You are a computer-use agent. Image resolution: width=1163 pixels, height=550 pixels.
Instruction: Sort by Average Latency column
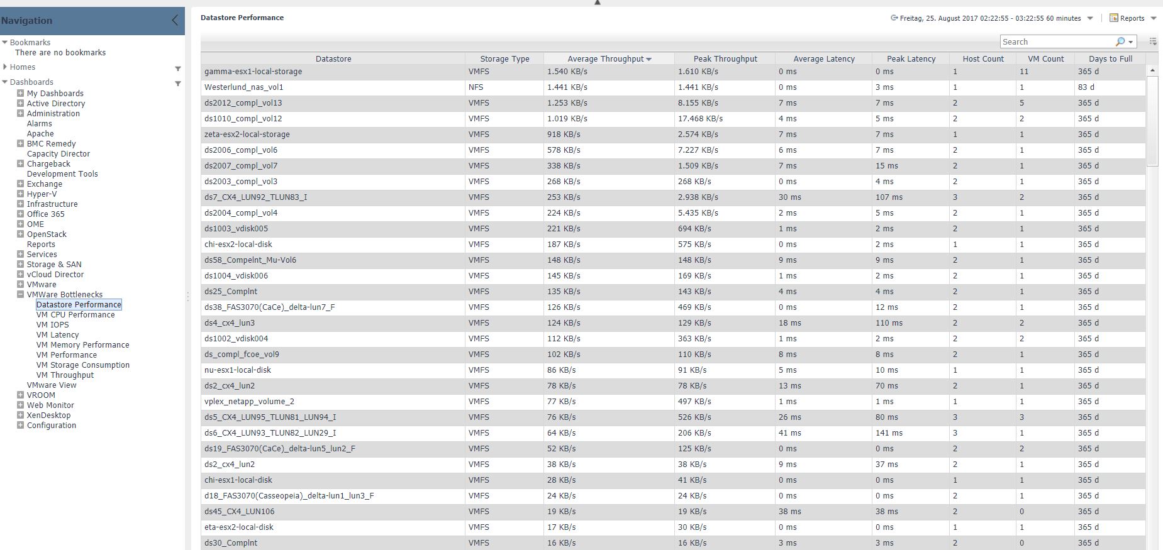[x=824, y=58]
